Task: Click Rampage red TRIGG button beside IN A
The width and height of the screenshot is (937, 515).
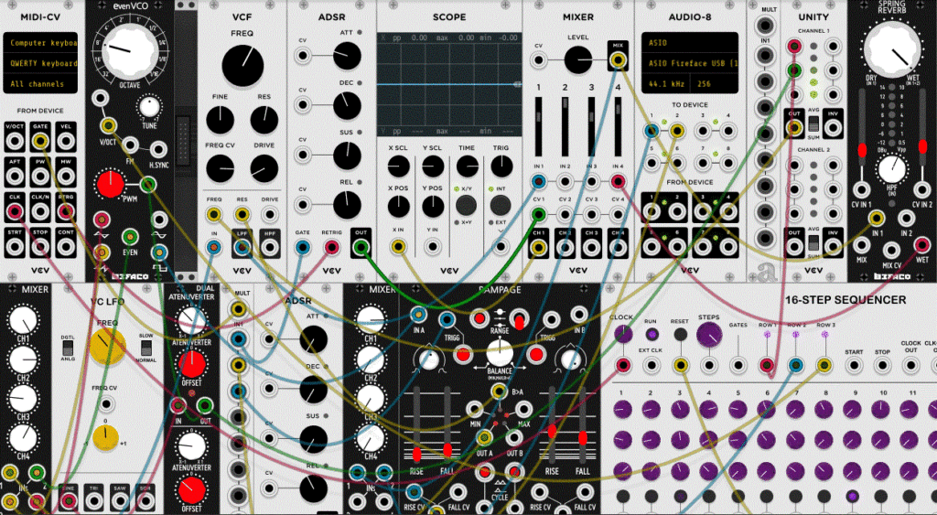Action: 462,355
